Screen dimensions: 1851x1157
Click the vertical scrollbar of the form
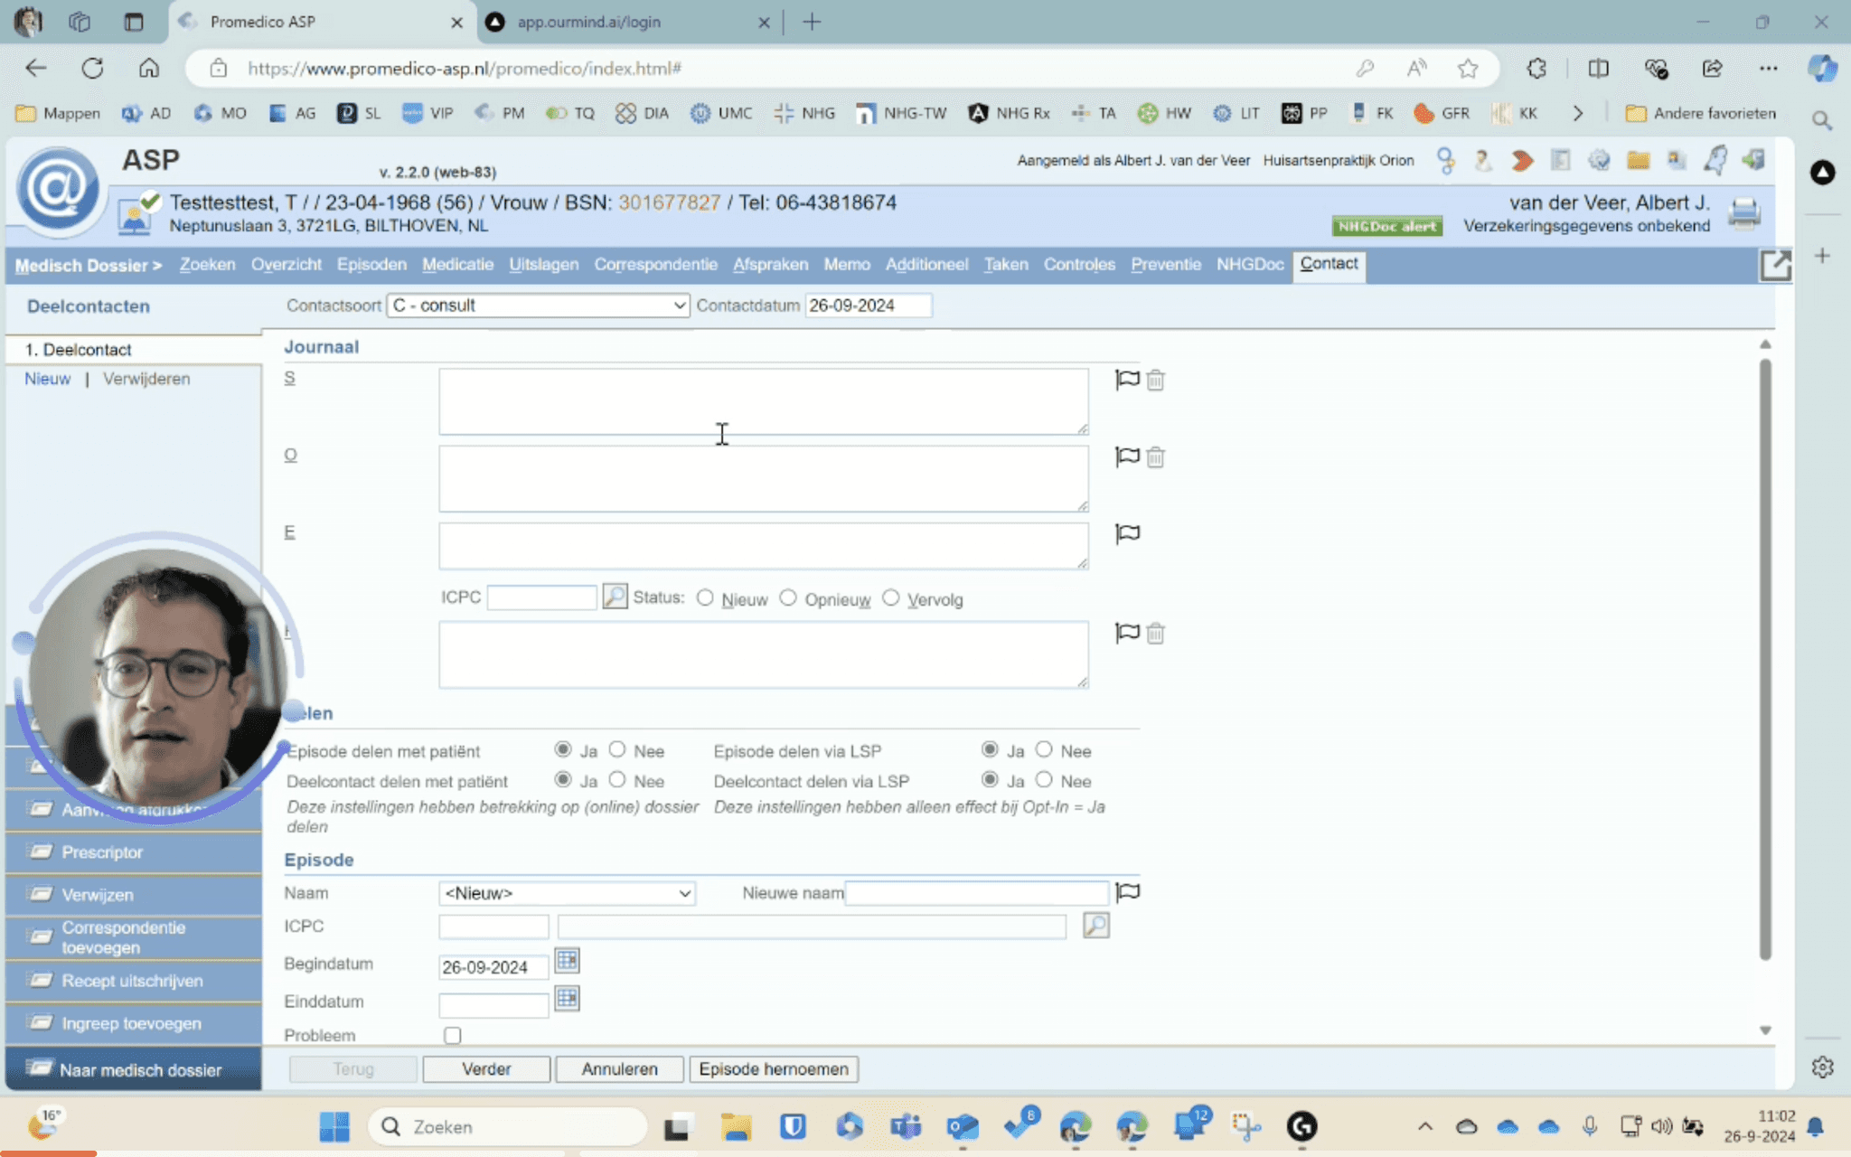pos(1765,660)
